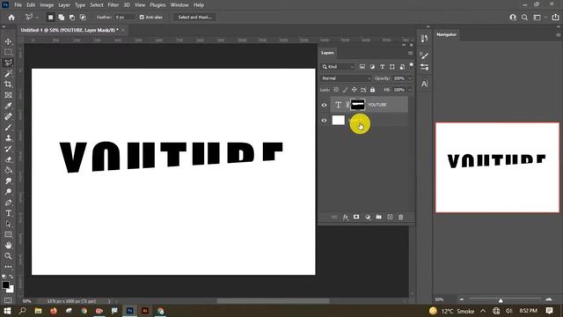The image size is (563, 317).
Task: Click the Add layer mask icon
Action: coord(356,217)
